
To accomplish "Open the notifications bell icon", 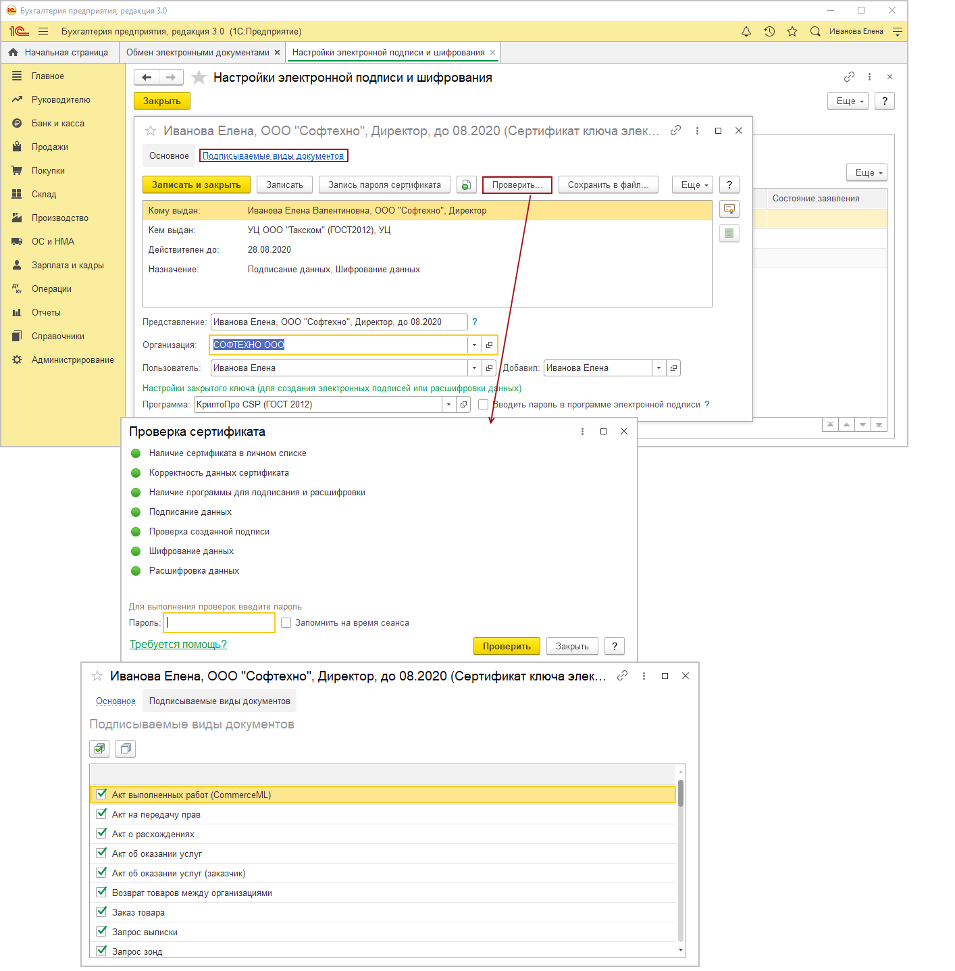I will 746,32.
